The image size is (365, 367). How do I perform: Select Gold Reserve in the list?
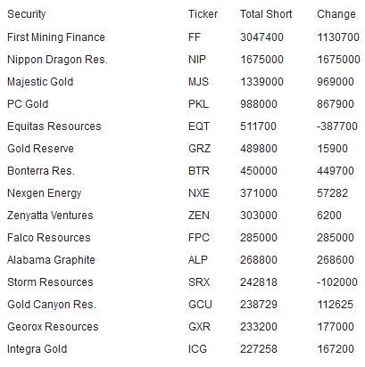(x=40, y=149)
